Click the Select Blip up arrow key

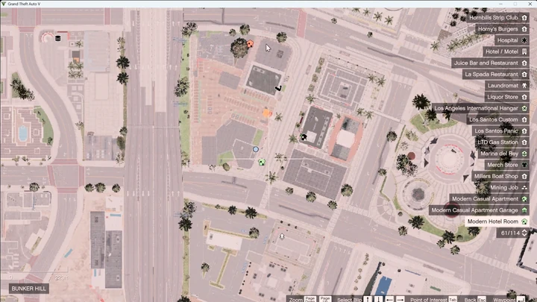368,299
